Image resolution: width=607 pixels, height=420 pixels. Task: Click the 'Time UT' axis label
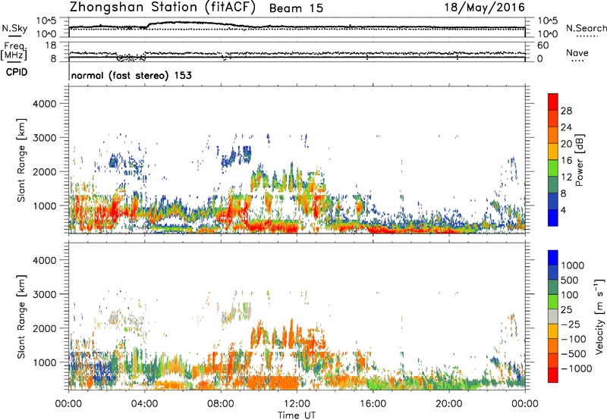pos(297,415)
